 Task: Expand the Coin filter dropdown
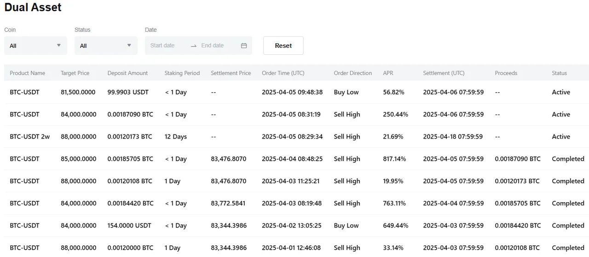35,46
